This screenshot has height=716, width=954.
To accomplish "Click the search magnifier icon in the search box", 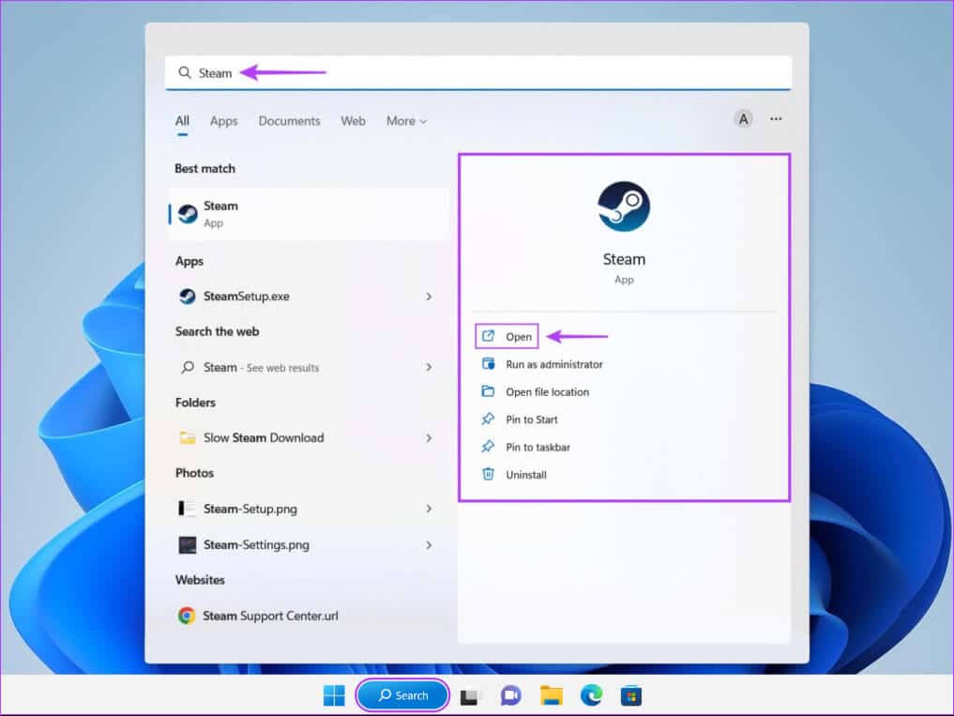I will pos(185,73).
